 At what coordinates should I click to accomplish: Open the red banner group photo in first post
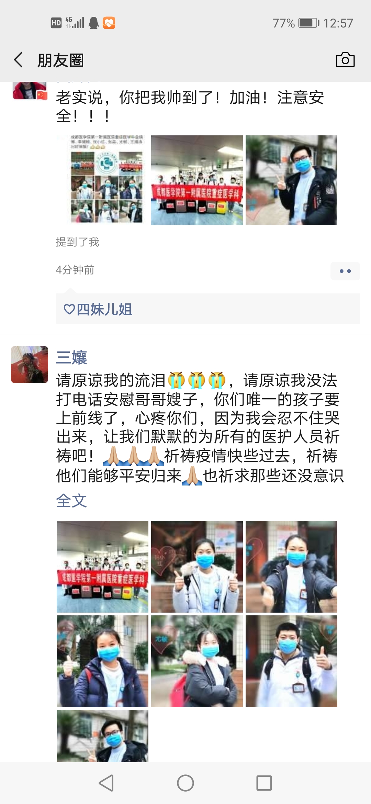(197, 180)
